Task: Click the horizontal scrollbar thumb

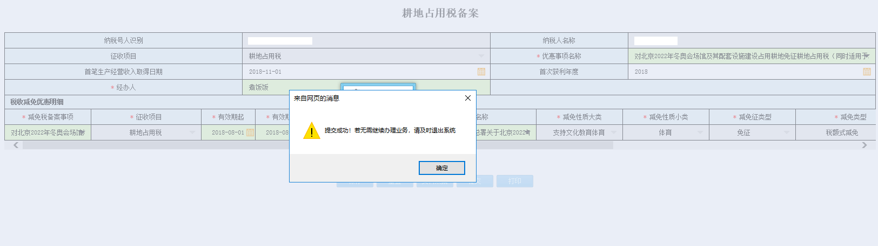Action: coord(318,145)
